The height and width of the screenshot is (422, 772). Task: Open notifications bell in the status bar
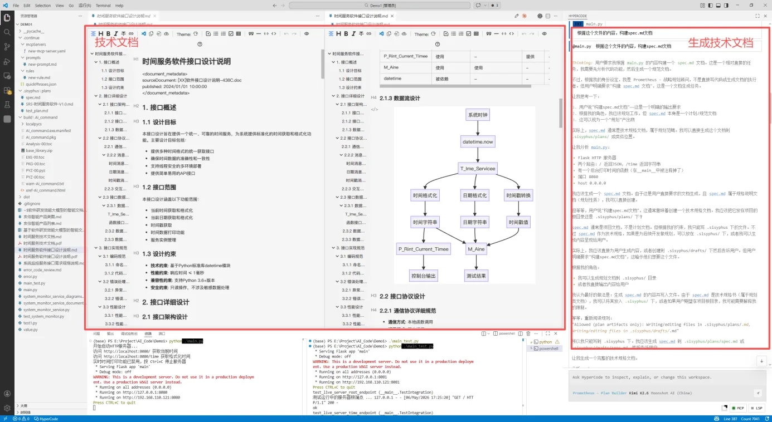766,419
